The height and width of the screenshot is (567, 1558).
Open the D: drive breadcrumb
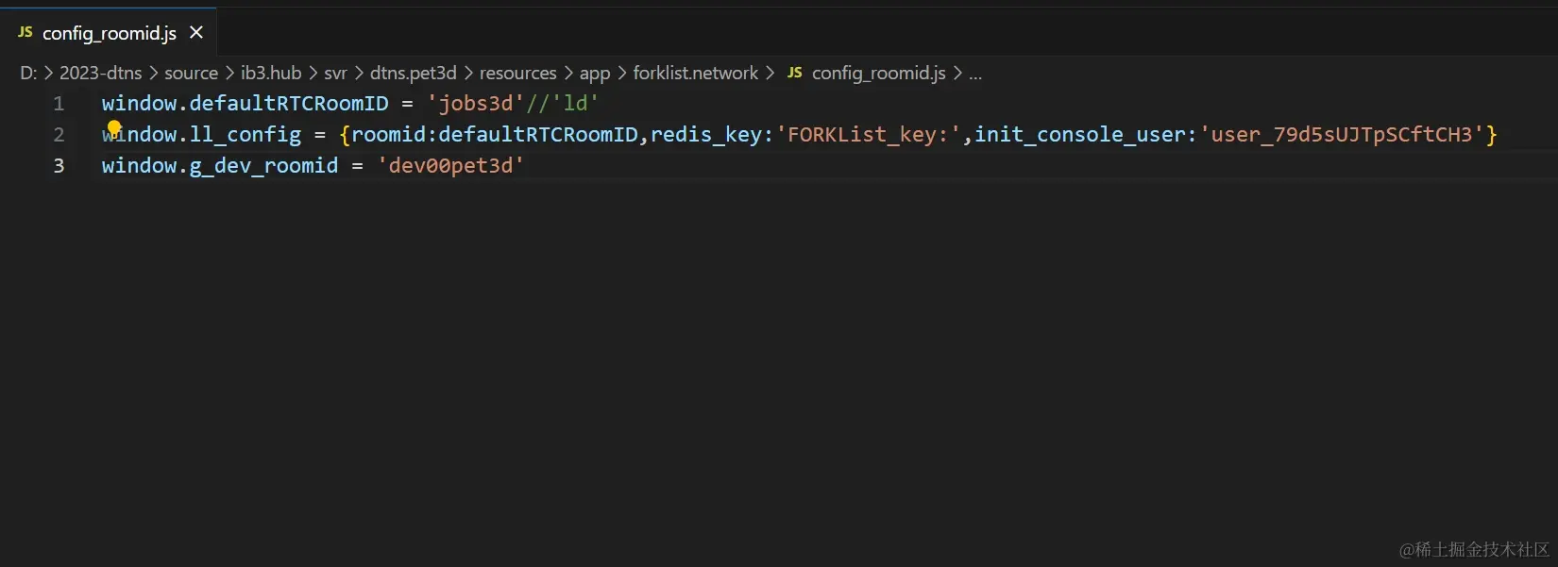27,73
